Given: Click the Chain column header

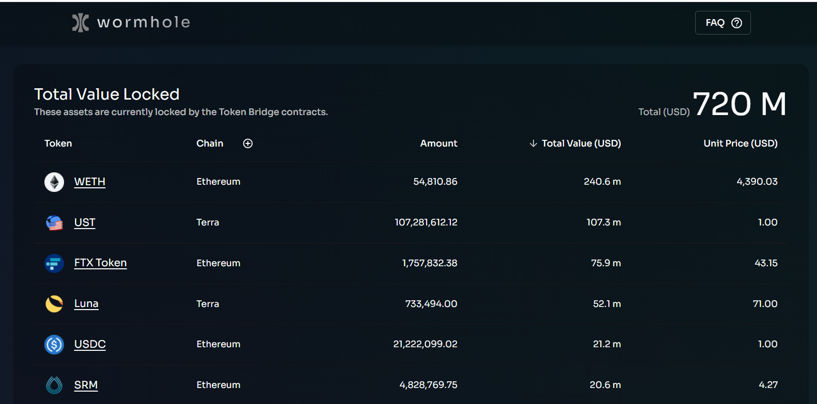Looking at the screenshot, I should point(210,143).
